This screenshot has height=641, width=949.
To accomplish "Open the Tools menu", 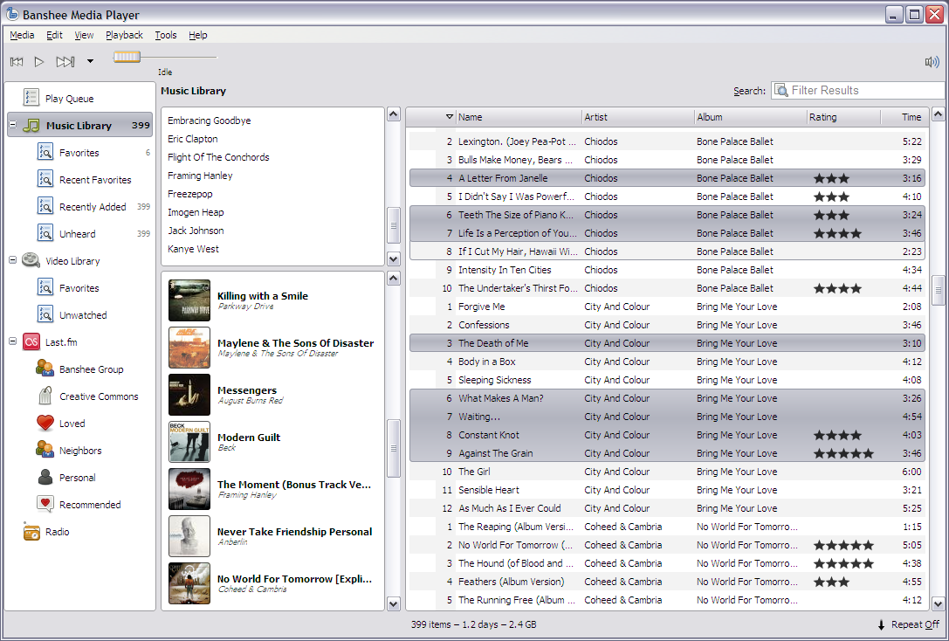I will (x=165, y=35).
